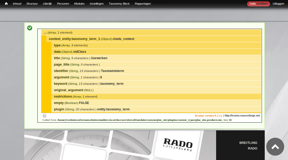
Task: Log out via Uitloggen
Action: pyautogui.click(x=278, y=4)
